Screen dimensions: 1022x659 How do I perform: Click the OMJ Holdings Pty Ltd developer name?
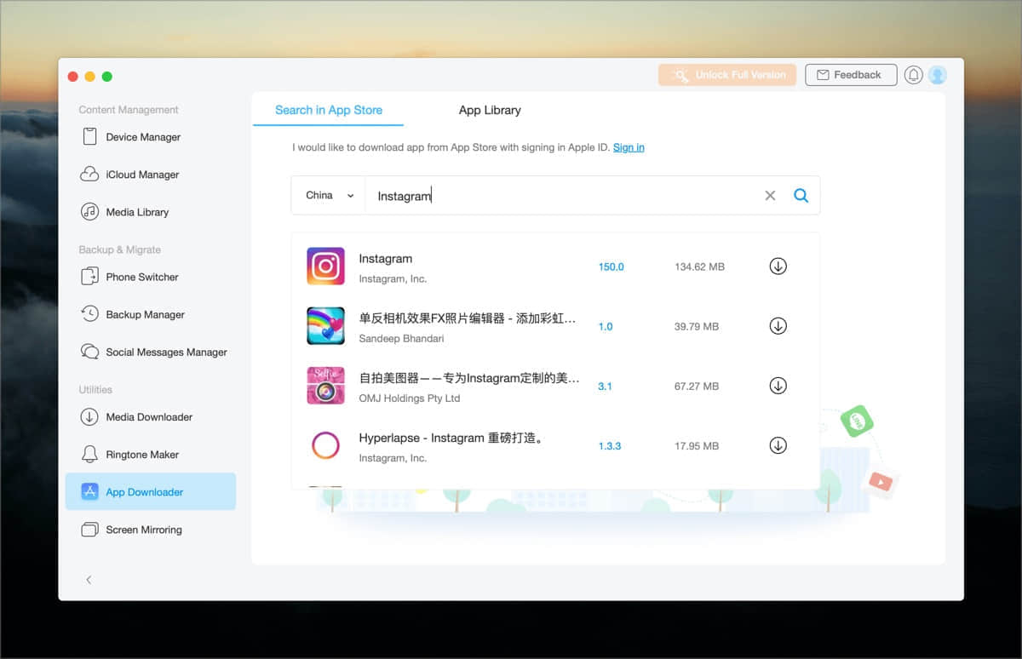[x=410, y=398]
